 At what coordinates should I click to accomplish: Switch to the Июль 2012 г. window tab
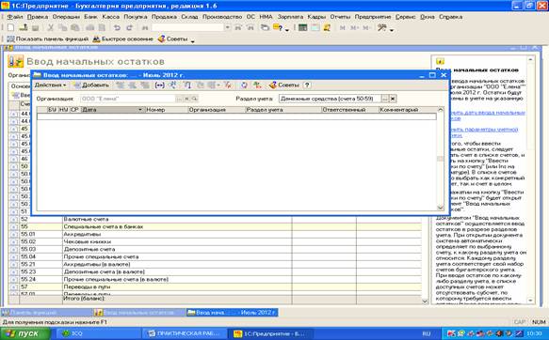tap(233, 313)
